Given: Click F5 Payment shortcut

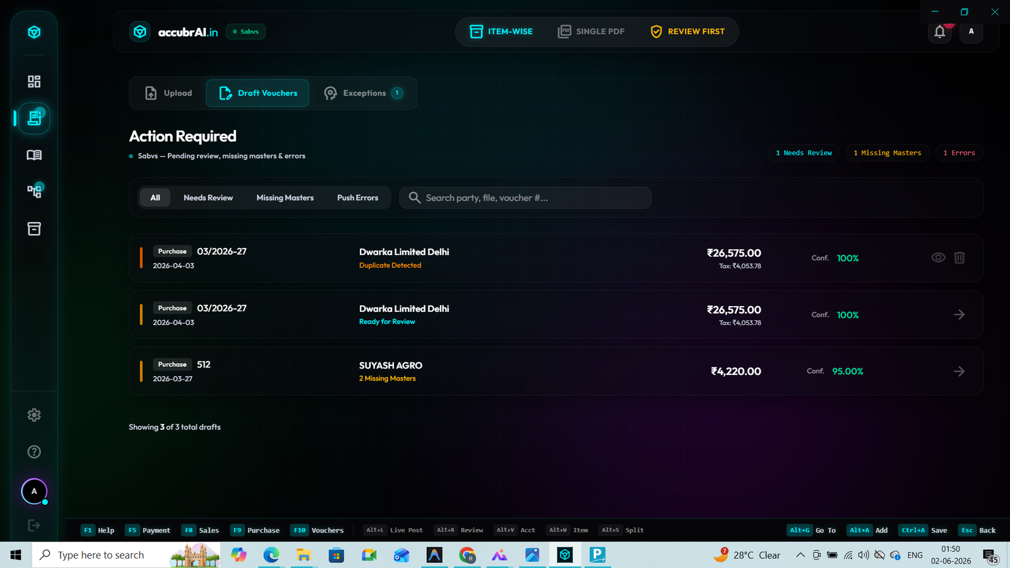Looking at the screenshot, I should [148, 530].
